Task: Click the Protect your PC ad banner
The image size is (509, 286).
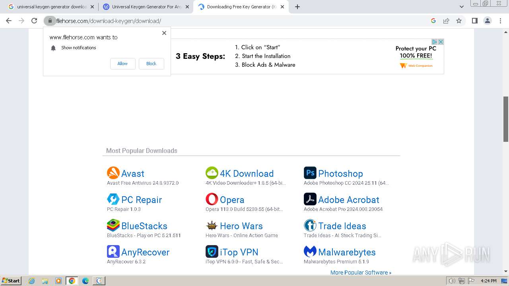Action: (x=307, y=56)
